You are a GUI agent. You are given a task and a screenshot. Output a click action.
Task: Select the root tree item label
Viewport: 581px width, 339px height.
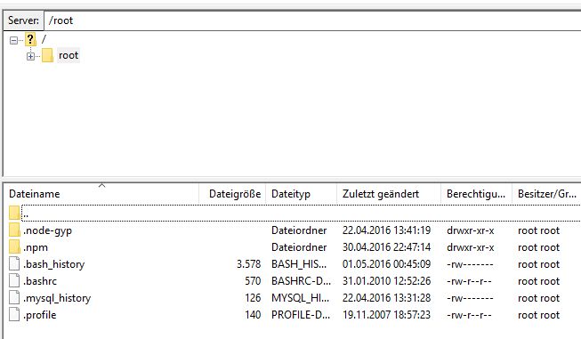[x=69, y=55]
